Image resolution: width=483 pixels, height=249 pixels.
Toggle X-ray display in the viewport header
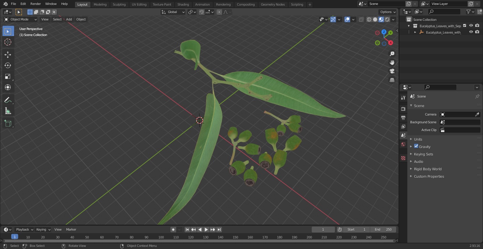[x=361, y=19]
